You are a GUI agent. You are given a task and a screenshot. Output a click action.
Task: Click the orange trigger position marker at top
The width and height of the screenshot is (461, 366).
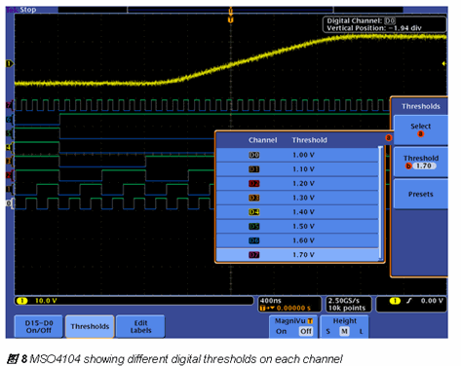pyautogui.click(x=230, y=19)
